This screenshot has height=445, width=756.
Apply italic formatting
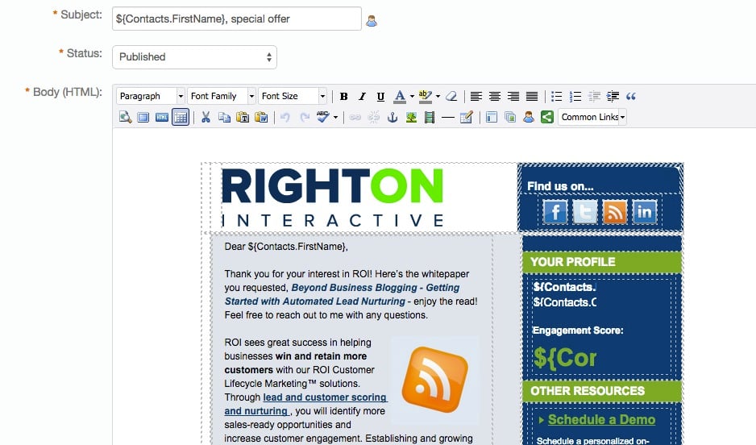(363, 96)
